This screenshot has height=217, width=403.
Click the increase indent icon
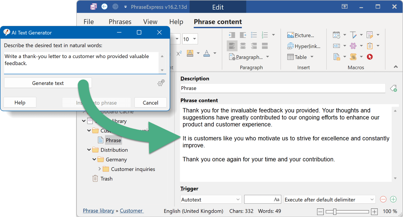tap(243, 35)
